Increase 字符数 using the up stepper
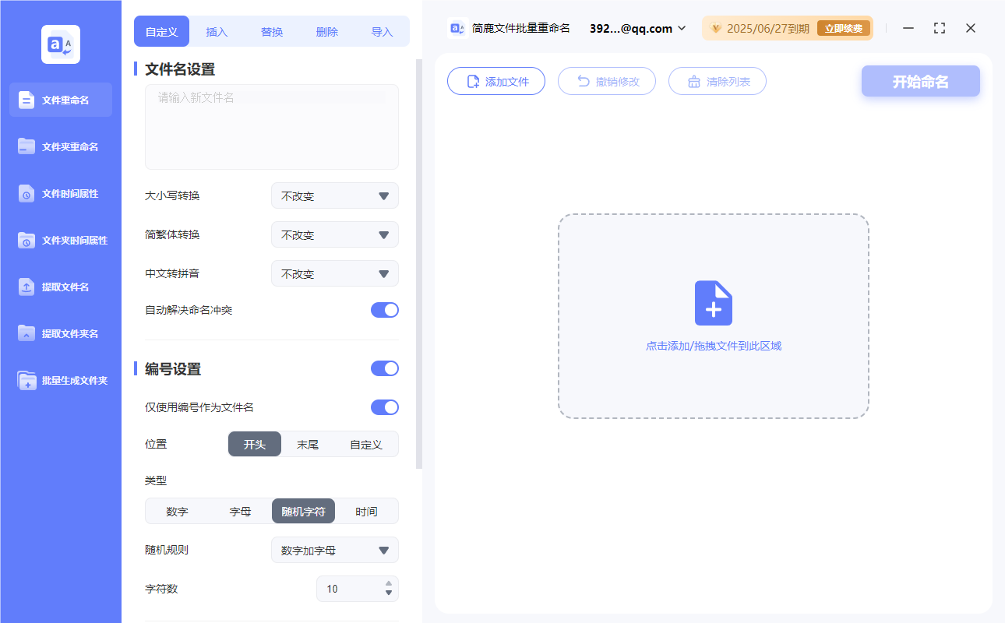The image size is (1005, 623). click(x=387, y=585)
